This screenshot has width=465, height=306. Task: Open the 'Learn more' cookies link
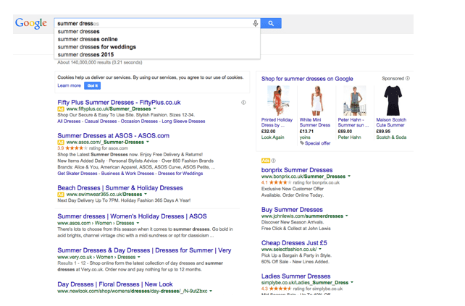click(x=69, y=85)
